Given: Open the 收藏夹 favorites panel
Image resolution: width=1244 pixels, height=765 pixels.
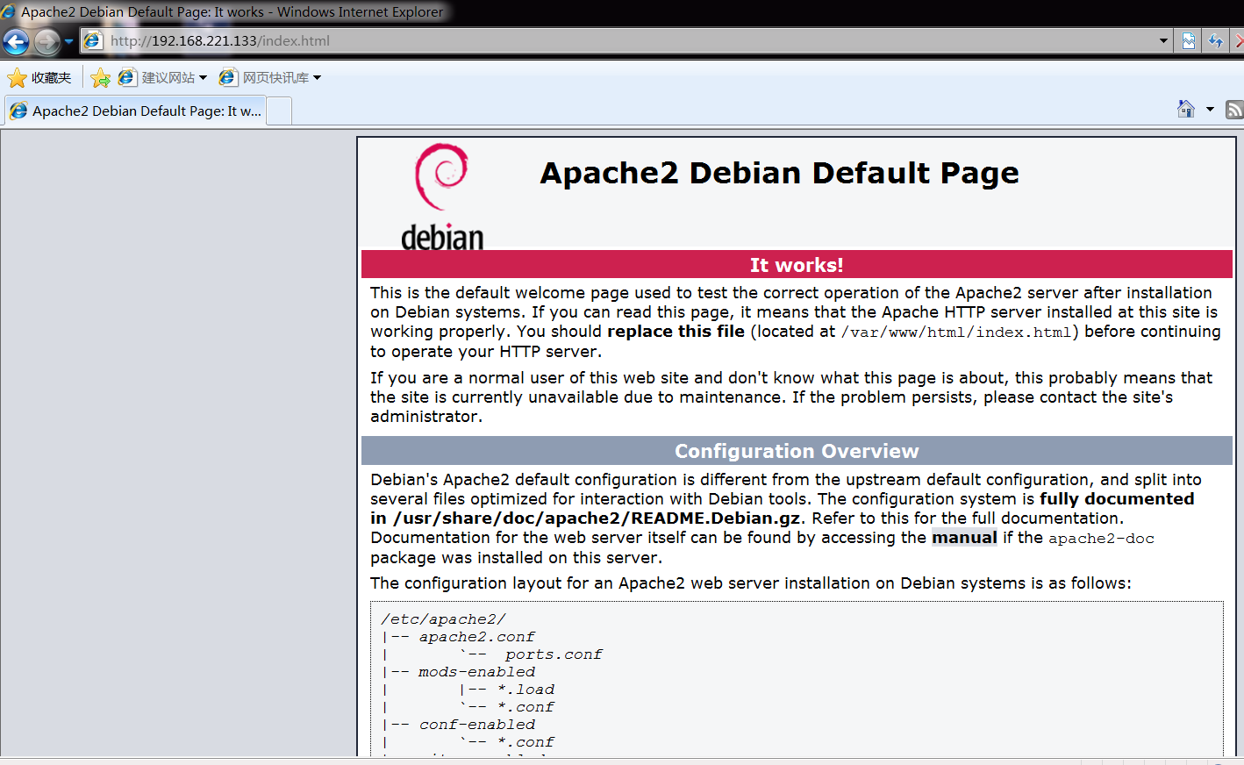Looking at the screenshot, I should pyautogui.click(x=39, y=78).
